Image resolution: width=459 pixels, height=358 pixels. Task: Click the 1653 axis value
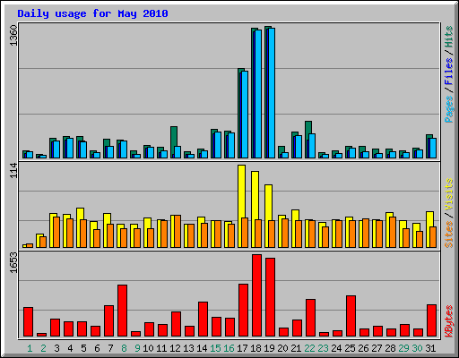coord(13,263)
